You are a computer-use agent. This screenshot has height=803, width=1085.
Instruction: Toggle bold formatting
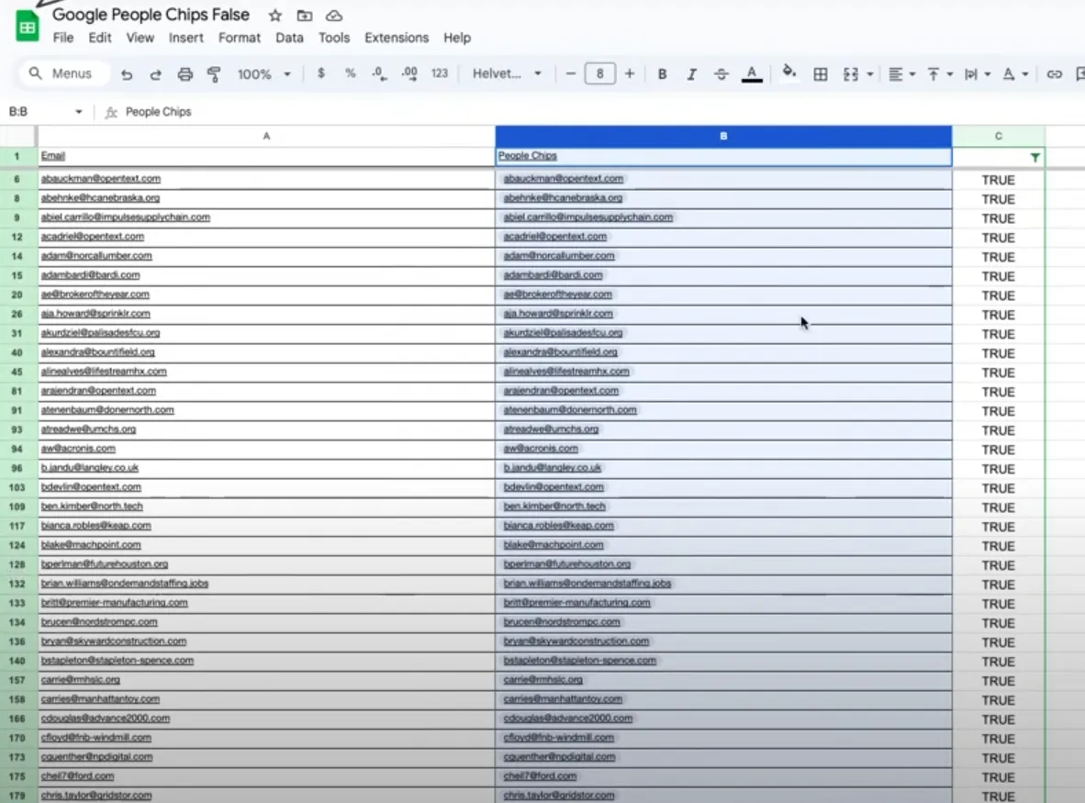662,74
